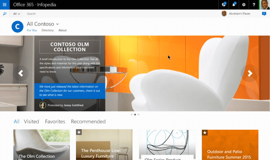Screen dimensions: 270x160
Task: Open the blue chat messages icon
Action: 264,14
